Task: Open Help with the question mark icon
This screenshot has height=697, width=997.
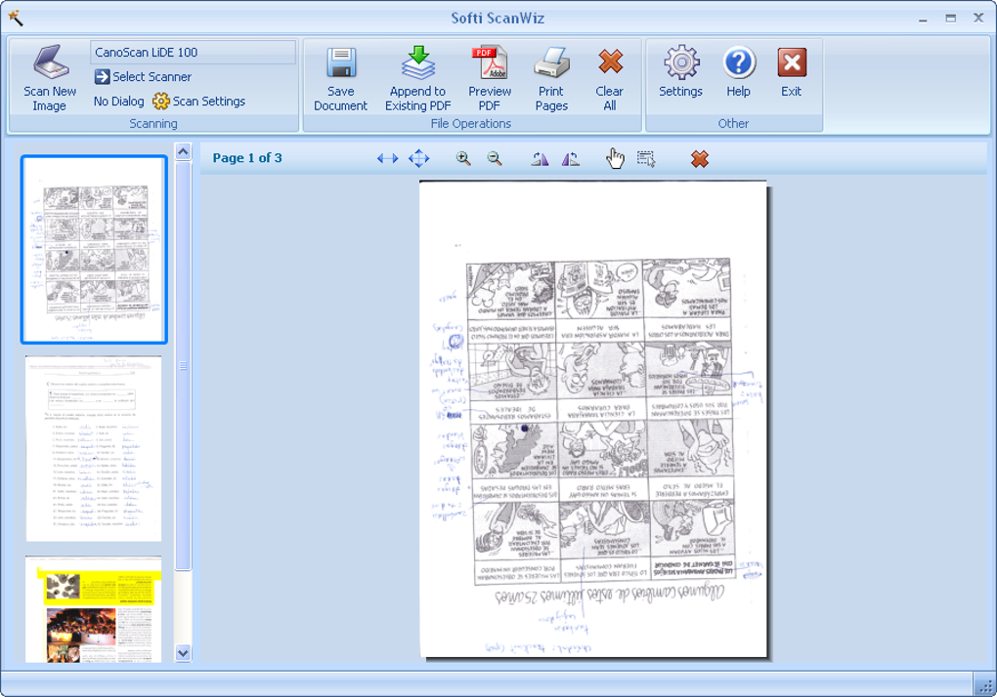Action: pyautogui.click(x=738, y=71)
